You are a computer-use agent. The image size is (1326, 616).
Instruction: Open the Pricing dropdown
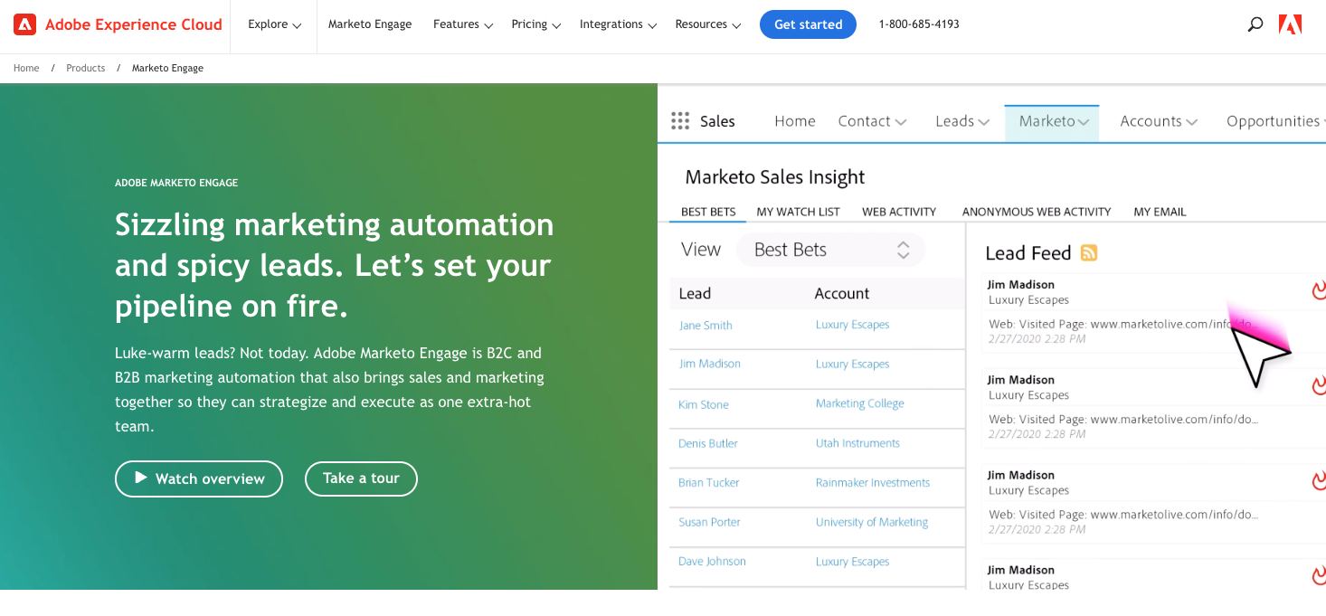coord(536,24)
